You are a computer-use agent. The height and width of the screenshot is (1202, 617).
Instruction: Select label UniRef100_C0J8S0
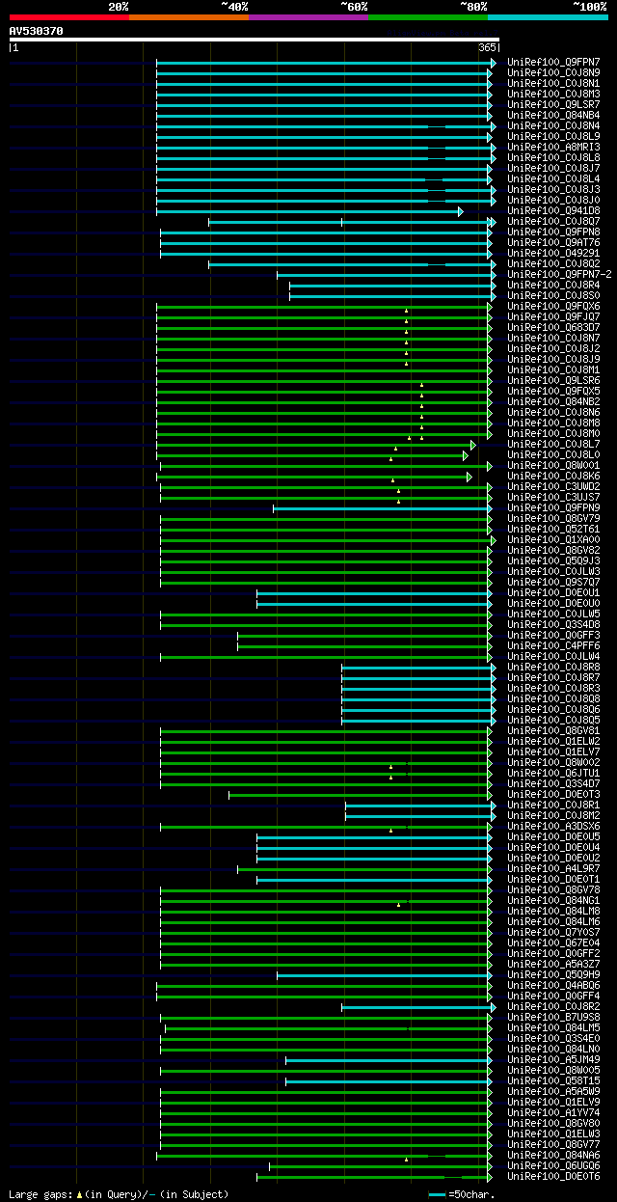tap(553, 296)
